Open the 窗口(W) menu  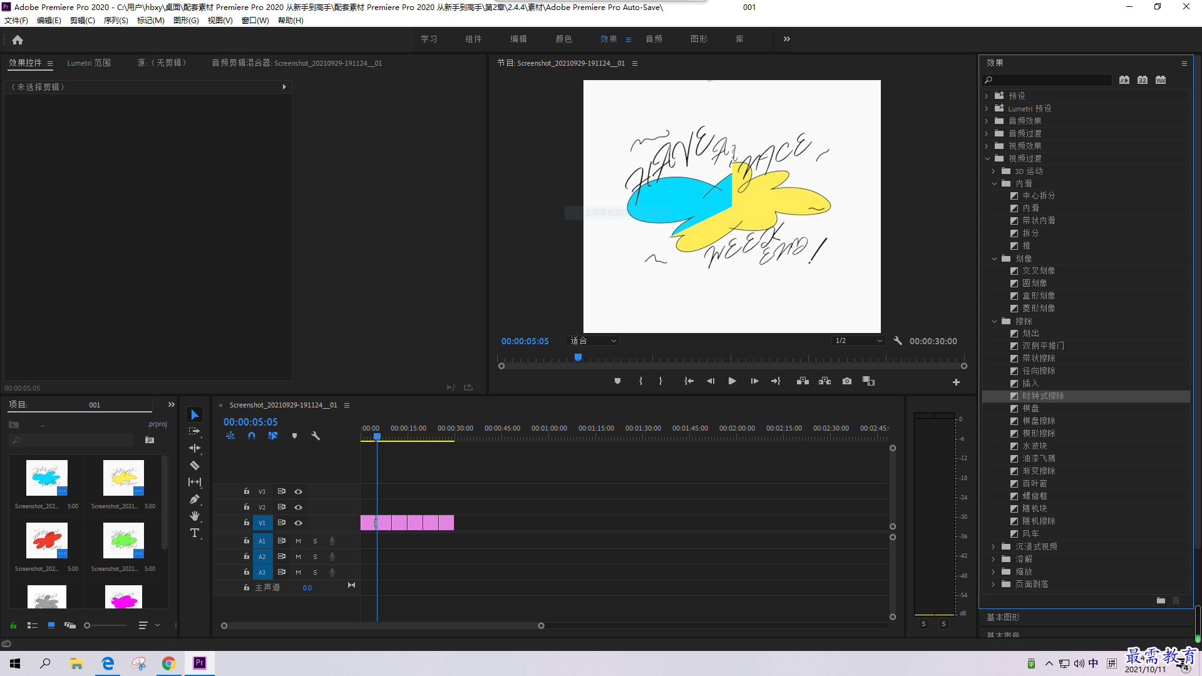pos(255,21)
